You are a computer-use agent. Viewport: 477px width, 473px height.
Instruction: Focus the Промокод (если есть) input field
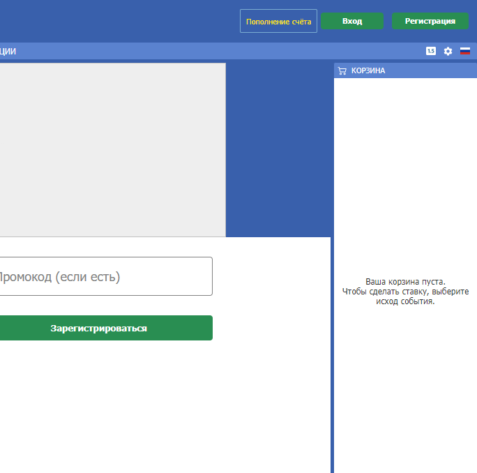point(105,276)
